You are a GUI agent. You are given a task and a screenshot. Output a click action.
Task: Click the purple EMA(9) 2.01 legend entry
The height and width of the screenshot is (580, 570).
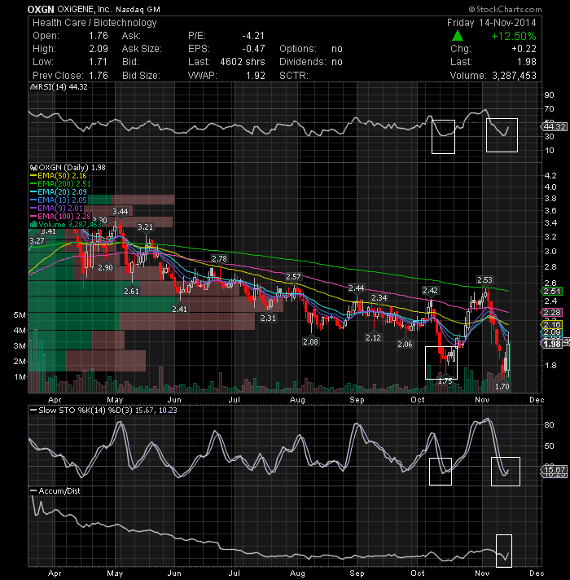click(56, 209)
